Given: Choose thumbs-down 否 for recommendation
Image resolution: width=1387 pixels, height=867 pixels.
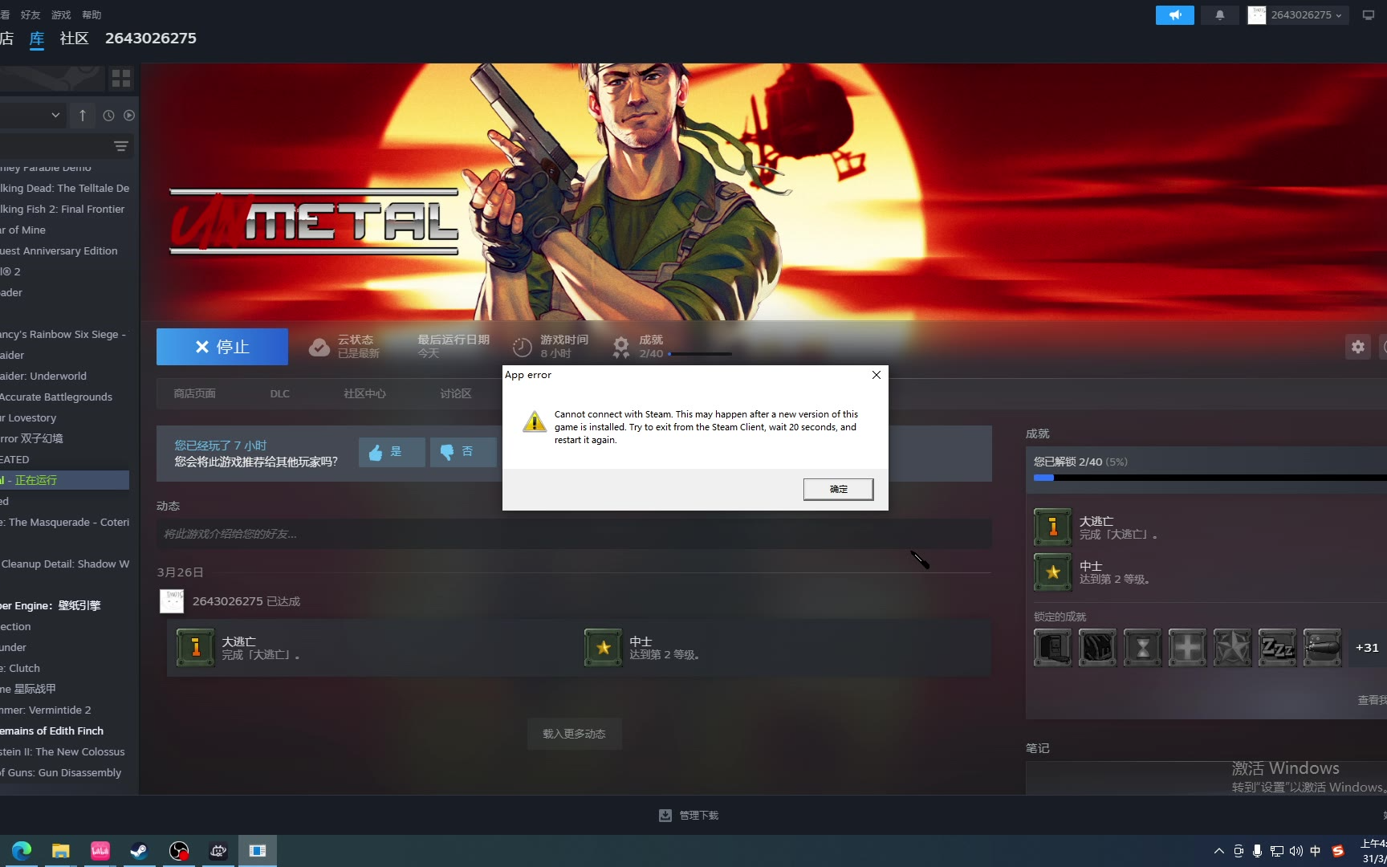Looking at the screenshot, I should pos(462,452).
